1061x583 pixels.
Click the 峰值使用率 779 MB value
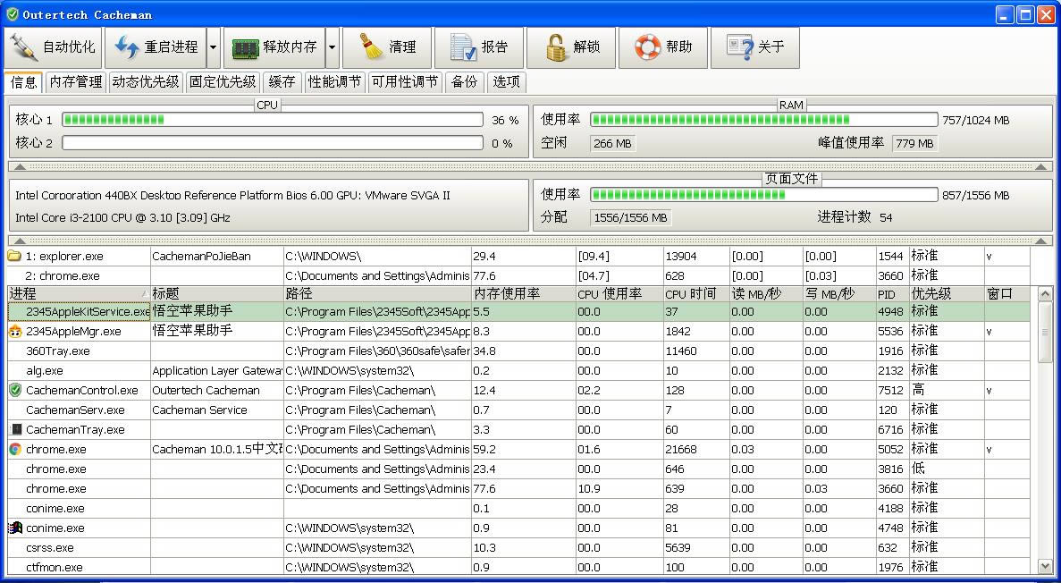(914, 144)
